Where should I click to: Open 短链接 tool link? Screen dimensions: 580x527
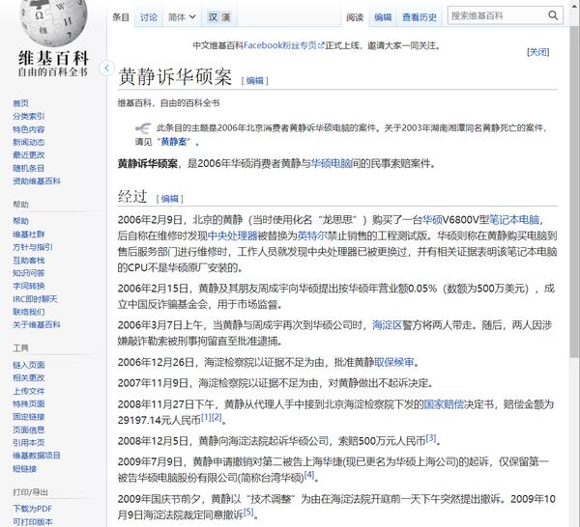[x=25, y=469]
